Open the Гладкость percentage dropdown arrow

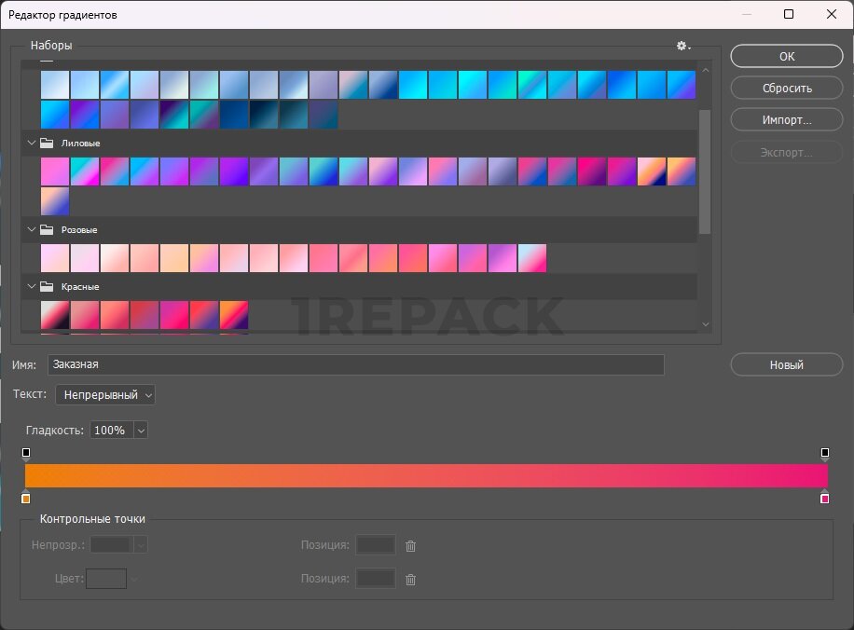[x=141, y=431]
